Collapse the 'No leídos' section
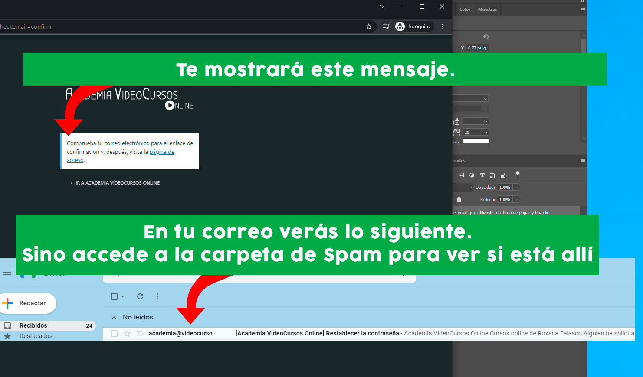The width and height of the screenshot is (643, 377). (x=114, y=318)
